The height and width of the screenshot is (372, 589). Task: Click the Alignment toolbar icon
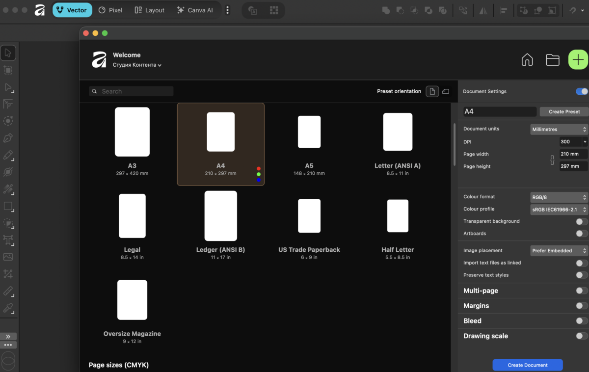click(503, 10)
